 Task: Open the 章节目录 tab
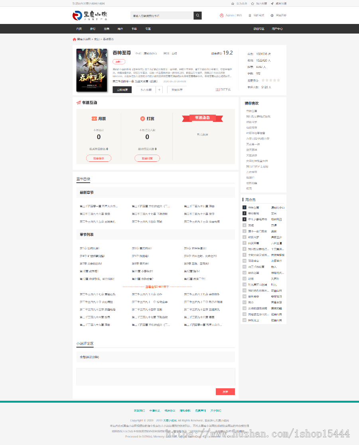coord(83,179)
